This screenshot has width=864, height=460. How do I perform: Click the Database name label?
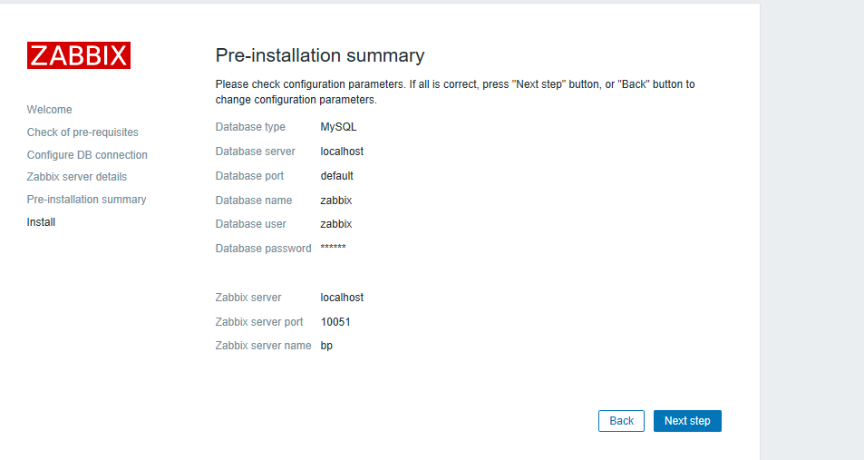[254, 201]
